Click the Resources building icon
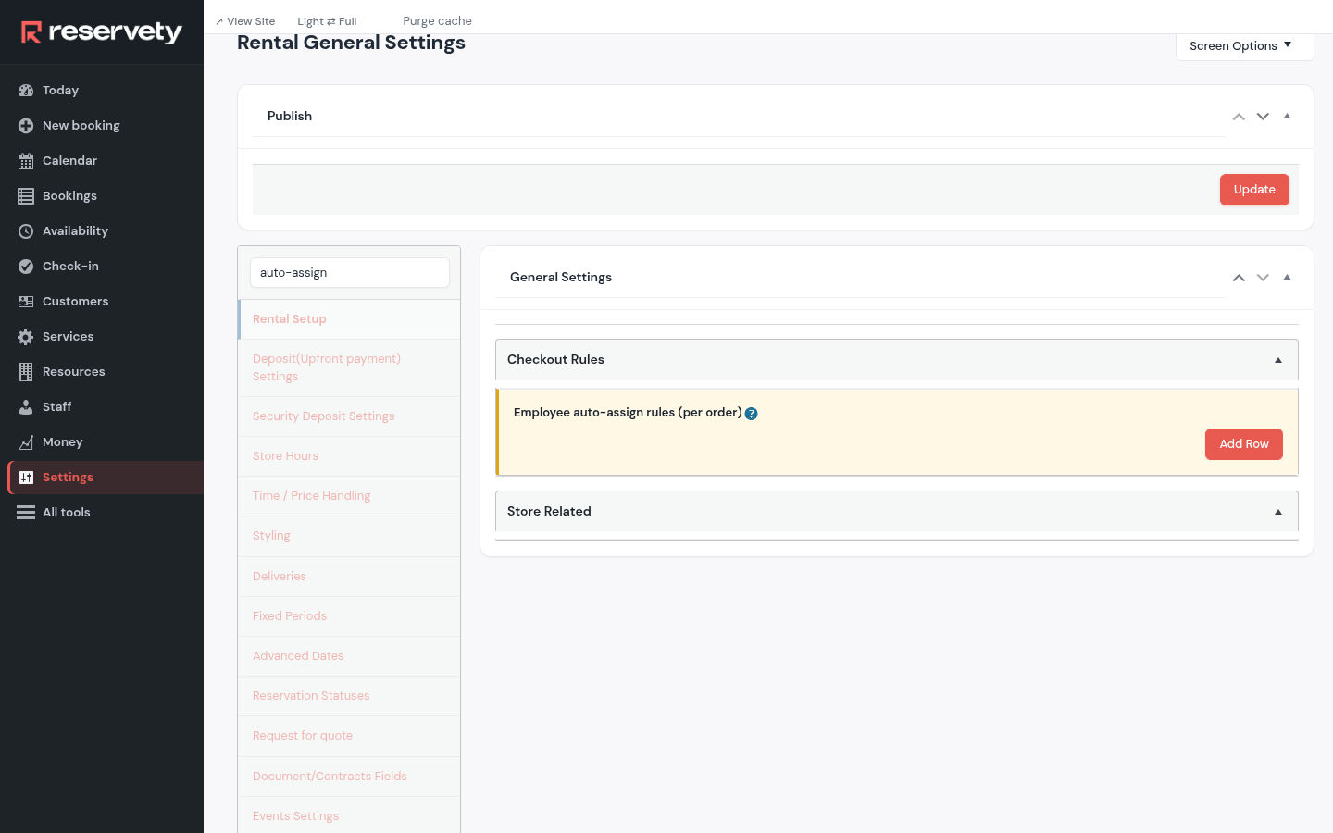 (x=26, y=372)
